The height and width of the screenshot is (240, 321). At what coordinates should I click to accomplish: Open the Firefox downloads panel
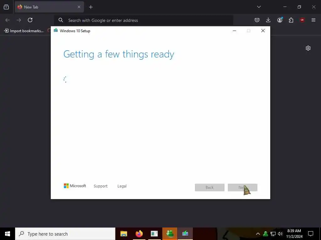pos(268,20)
